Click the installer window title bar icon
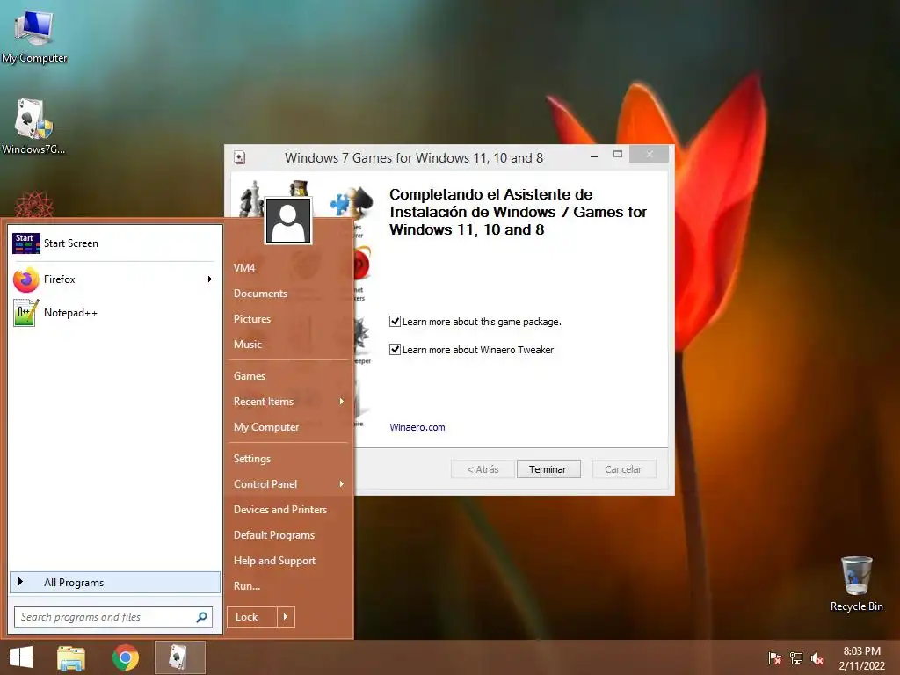This screenshot has width=900, height=675. (240, 158)
